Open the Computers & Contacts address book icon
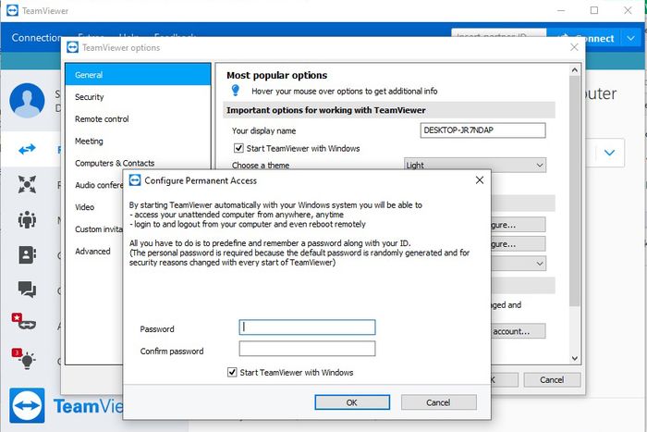Viewport: 647px width, 432px height. click(27, 254)
